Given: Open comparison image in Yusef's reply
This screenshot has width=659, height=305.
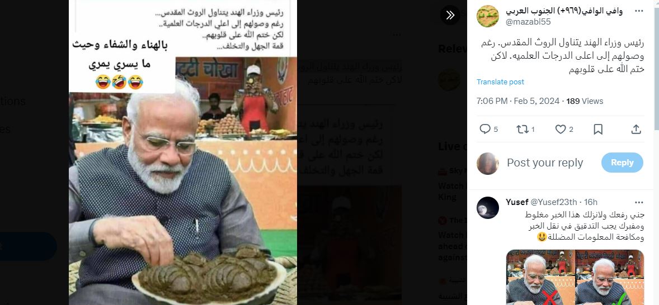Looking at the screenshot, I should 575,277.
